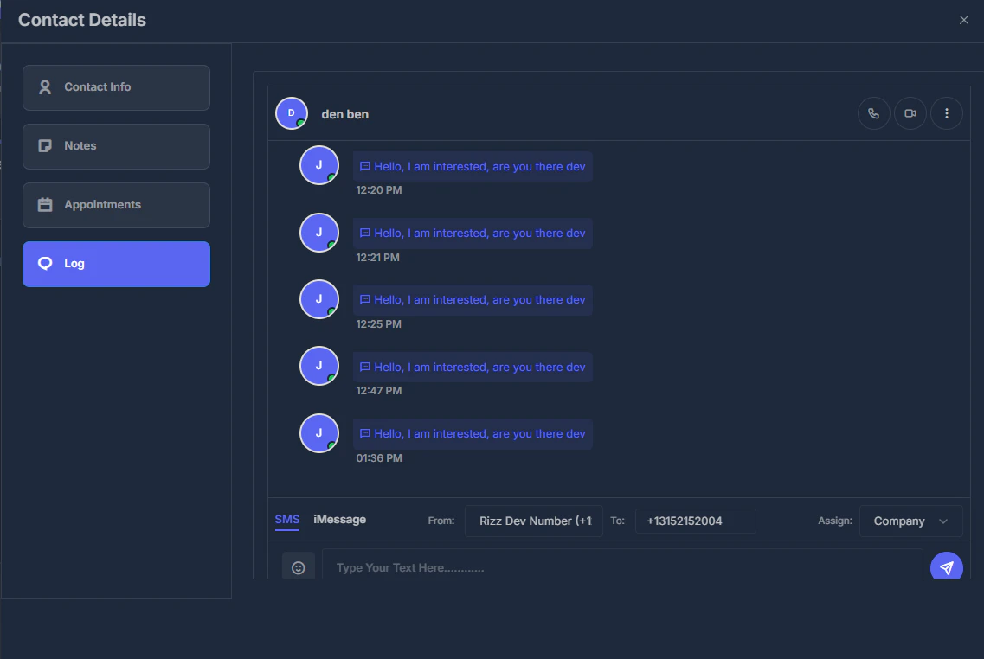Switch to the SMS tab

point(287,520)
